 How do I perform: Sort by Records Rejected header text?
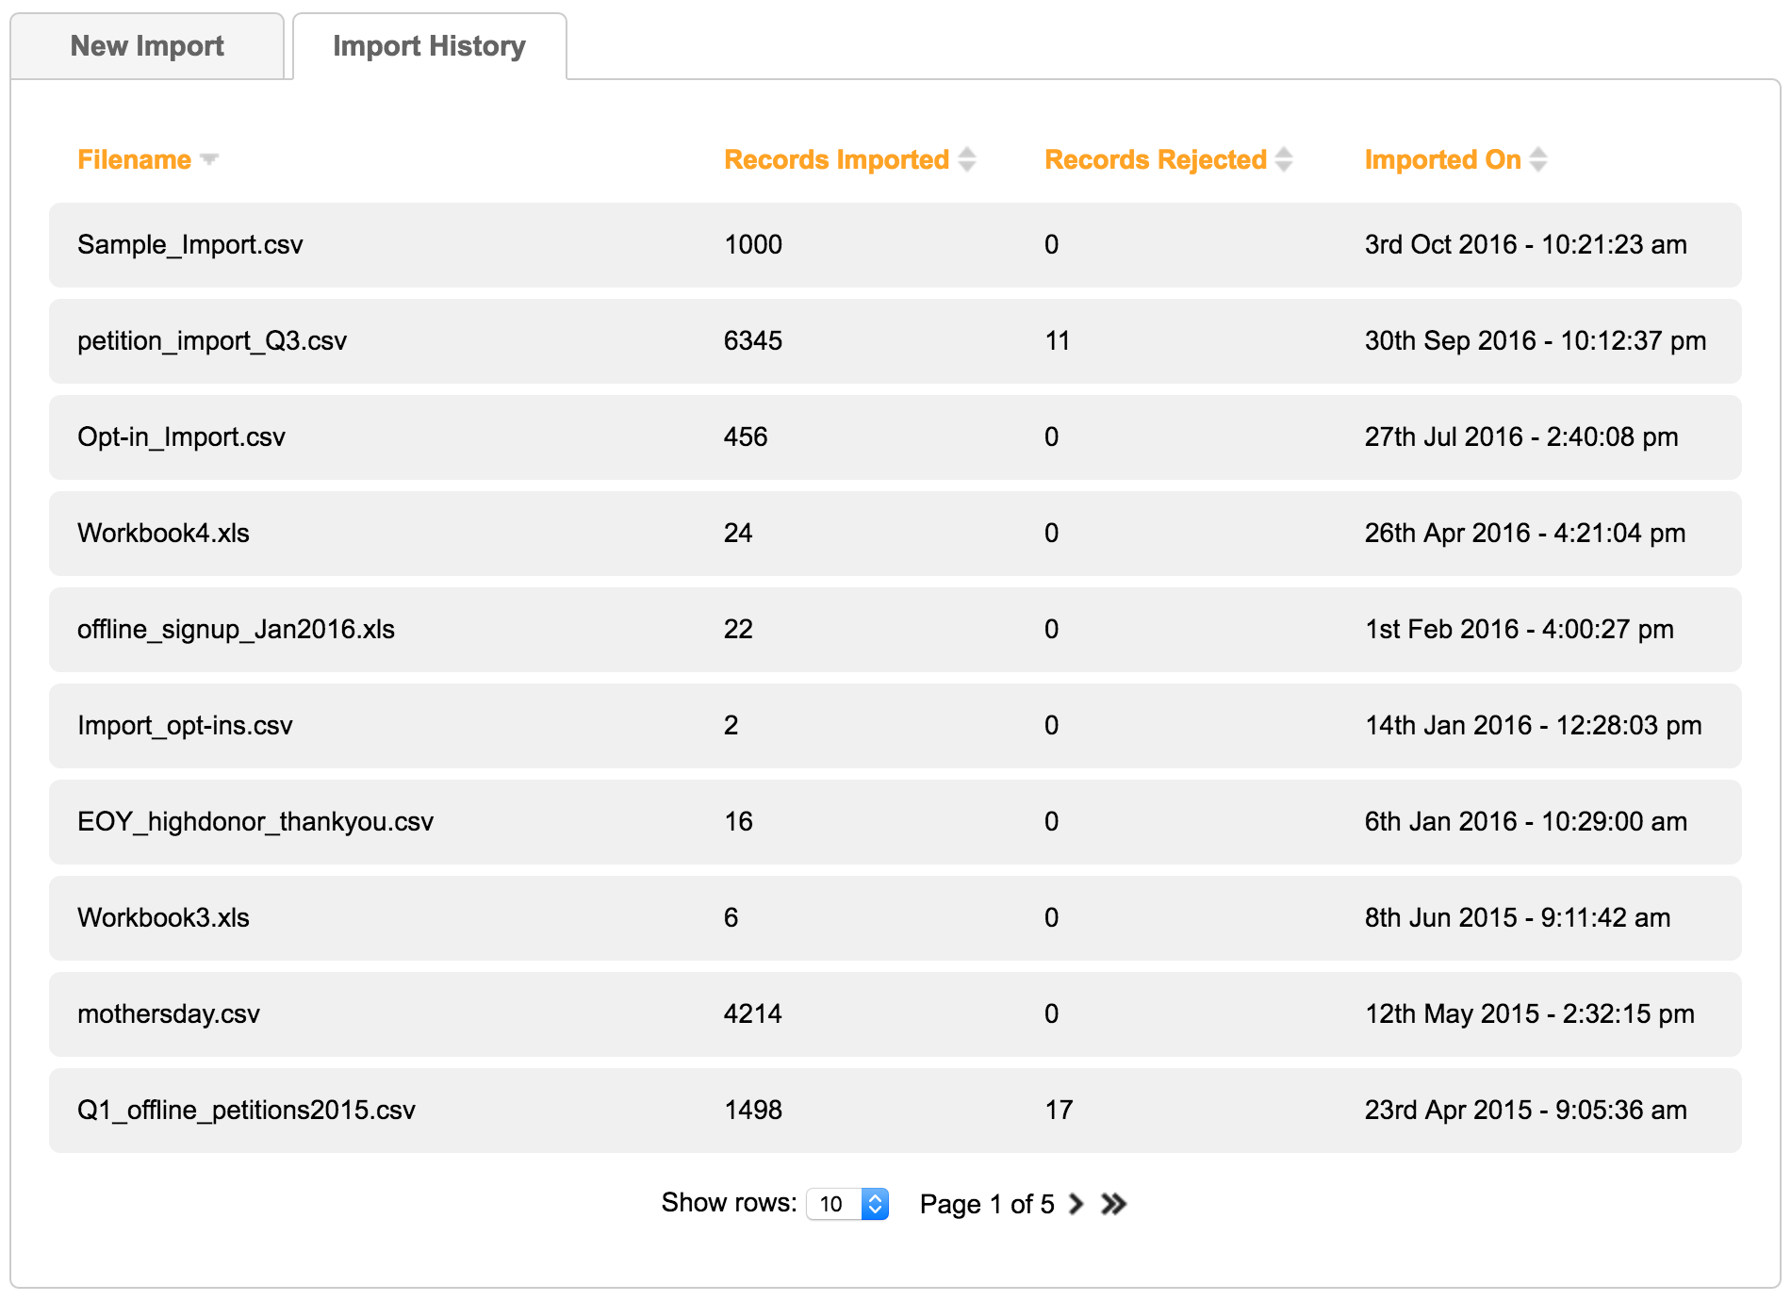(1155, 160)
